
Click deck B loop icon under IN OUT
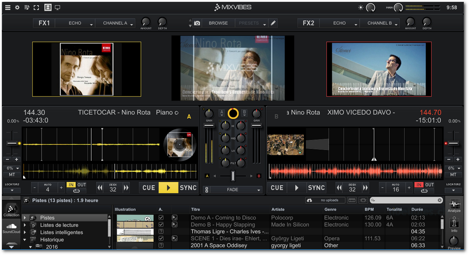click(424, 191)
